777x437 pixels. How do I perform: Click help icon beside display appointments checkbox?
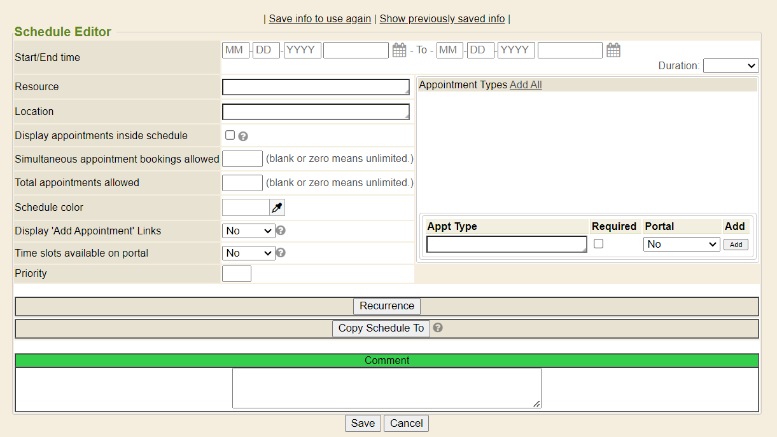click(x=243, y=136)
